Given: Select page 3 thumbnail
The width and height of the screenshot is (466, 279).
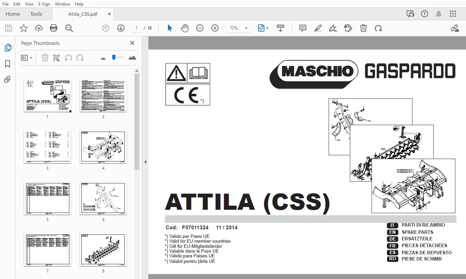Looking at the screenshot, I should click(47, 147).
